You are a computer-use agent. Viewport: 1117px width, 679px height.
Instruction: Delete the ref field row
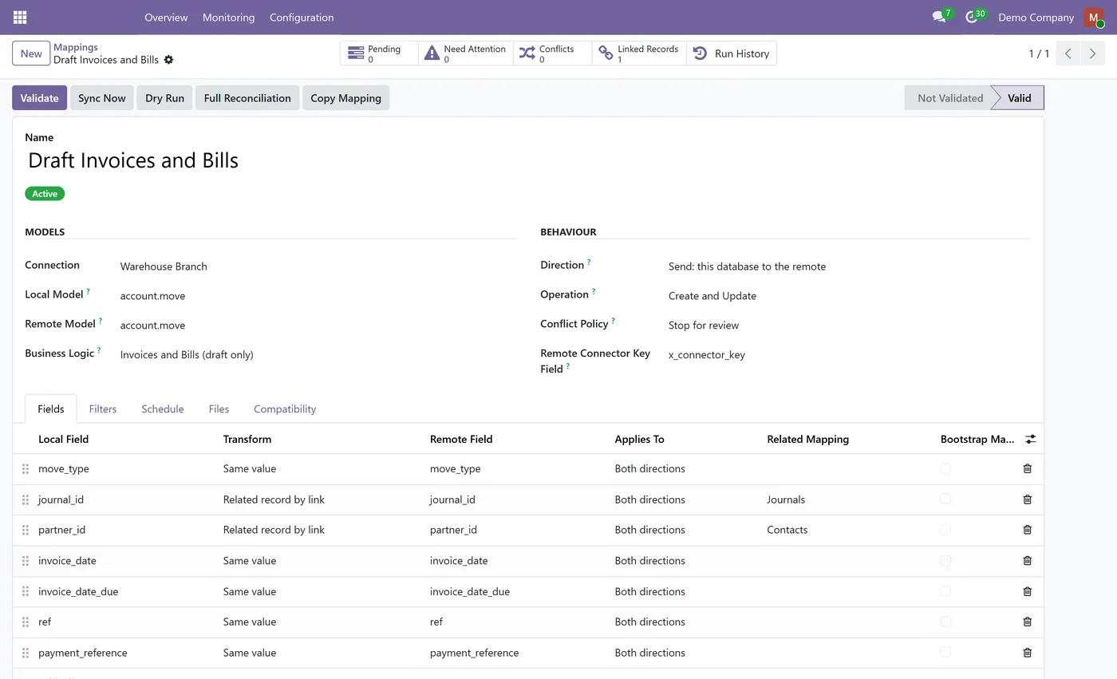point(1027,622)
